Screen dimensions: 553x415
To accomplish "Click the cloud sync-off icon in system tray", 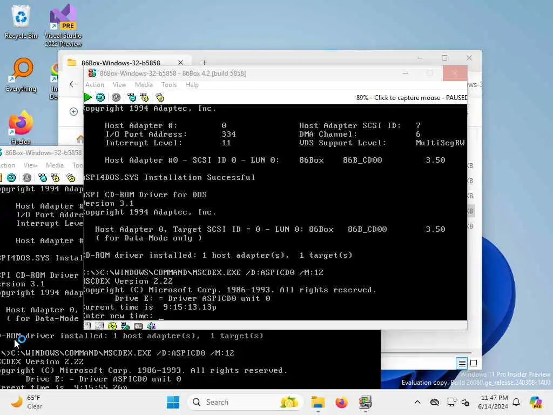I will pyautogui.click(x=435, y=402).
